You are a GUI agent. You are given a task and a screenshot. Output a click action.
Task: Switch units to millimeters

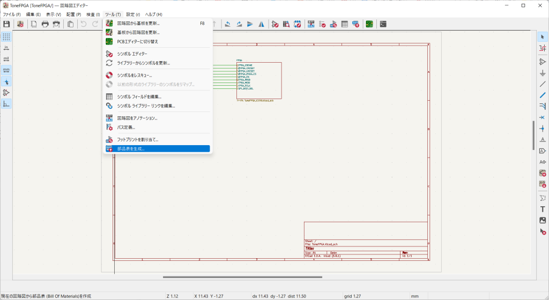click(x=6, y=70)
